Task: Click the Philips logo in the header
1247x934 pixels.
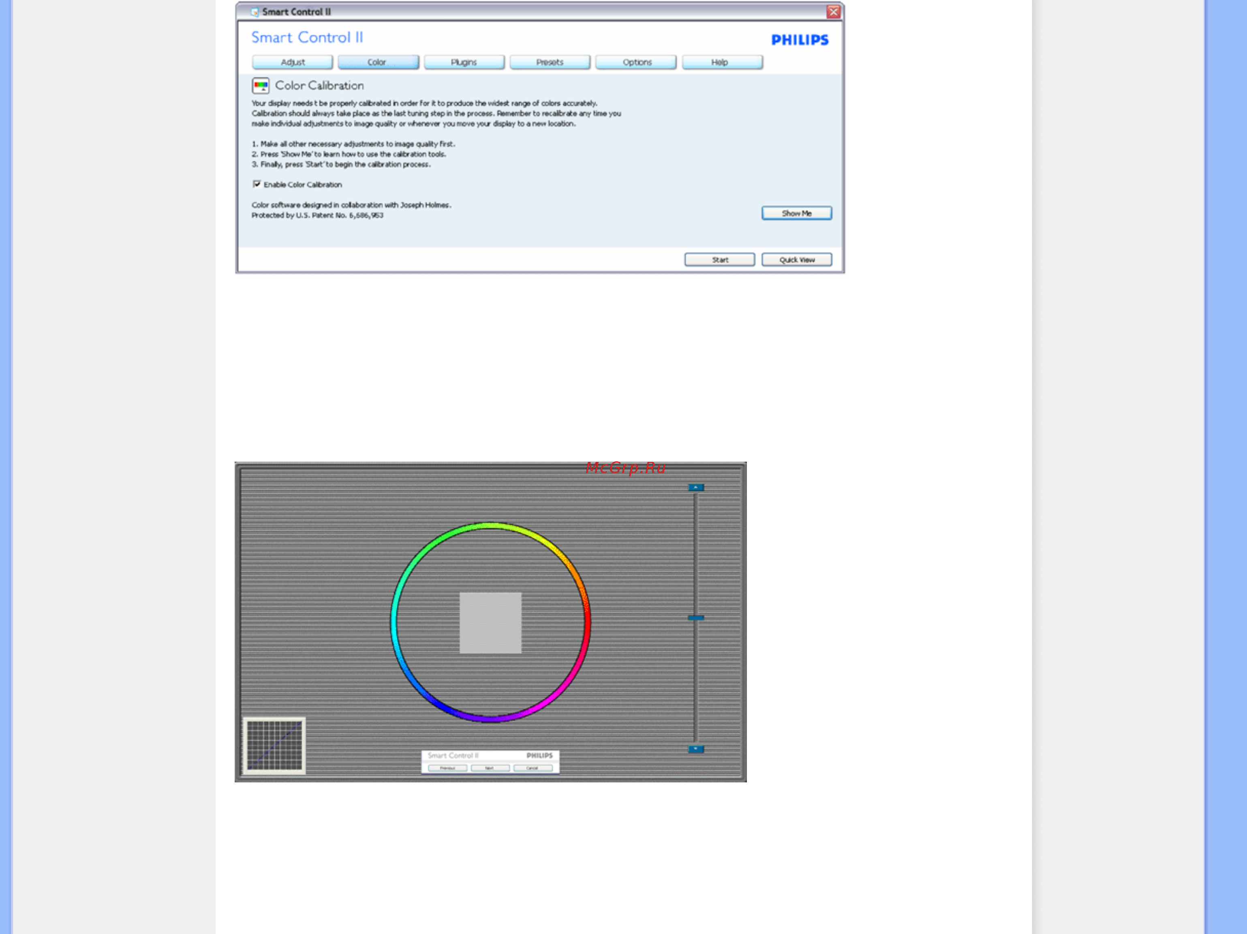Action: (x=800, y=39)
